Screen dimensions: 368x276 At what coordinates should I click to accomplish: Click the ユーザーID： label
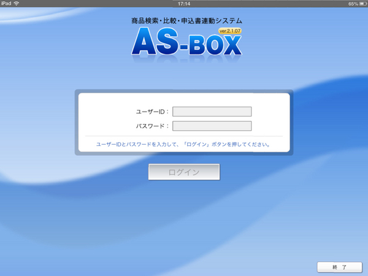click(152, 112)
